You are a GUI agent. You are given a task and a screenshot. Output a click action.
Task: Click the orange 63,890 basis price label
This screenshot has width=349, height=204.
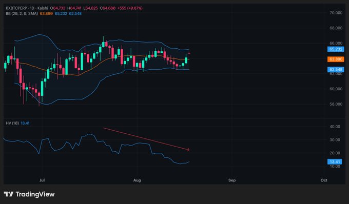[336, 59]
